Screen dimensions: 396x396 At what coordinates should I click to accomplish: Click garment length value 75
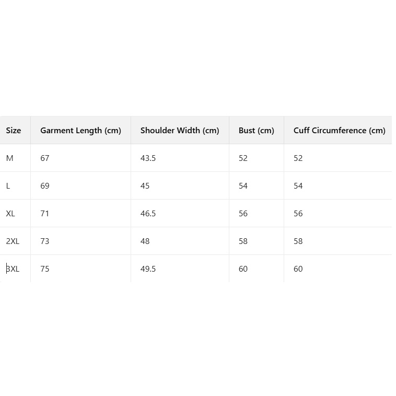coord(45,269)
